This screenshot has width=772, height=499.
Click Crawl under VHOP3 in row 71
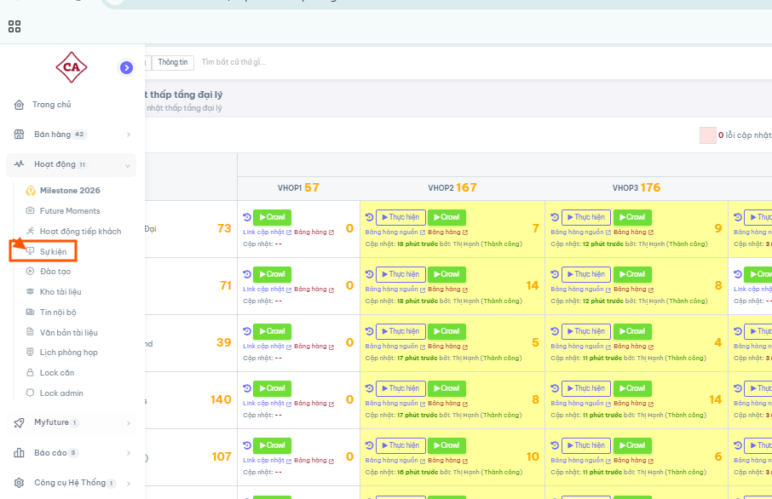(x=632, y=274)
